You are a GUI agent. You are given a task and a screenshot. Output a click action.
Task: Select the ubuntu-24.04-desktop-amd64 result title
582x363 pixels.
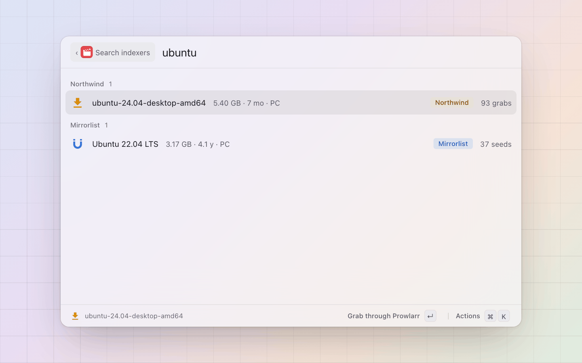coord(149,103)
